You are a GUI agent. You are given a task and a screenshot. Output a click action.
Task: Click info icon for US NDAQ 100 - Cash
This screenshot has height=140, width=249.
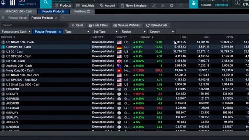pyautogui.click(x=3, y=42)
